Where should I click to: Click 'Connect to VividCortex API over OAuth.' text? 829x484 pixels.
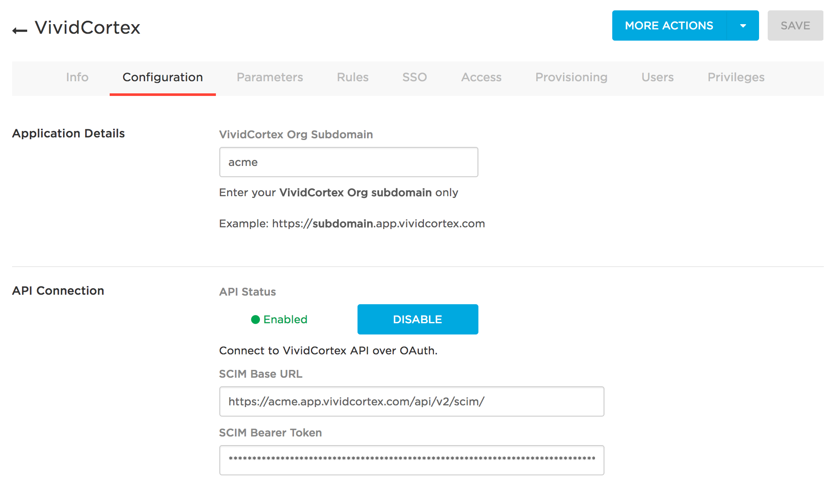tap(328, 350)
